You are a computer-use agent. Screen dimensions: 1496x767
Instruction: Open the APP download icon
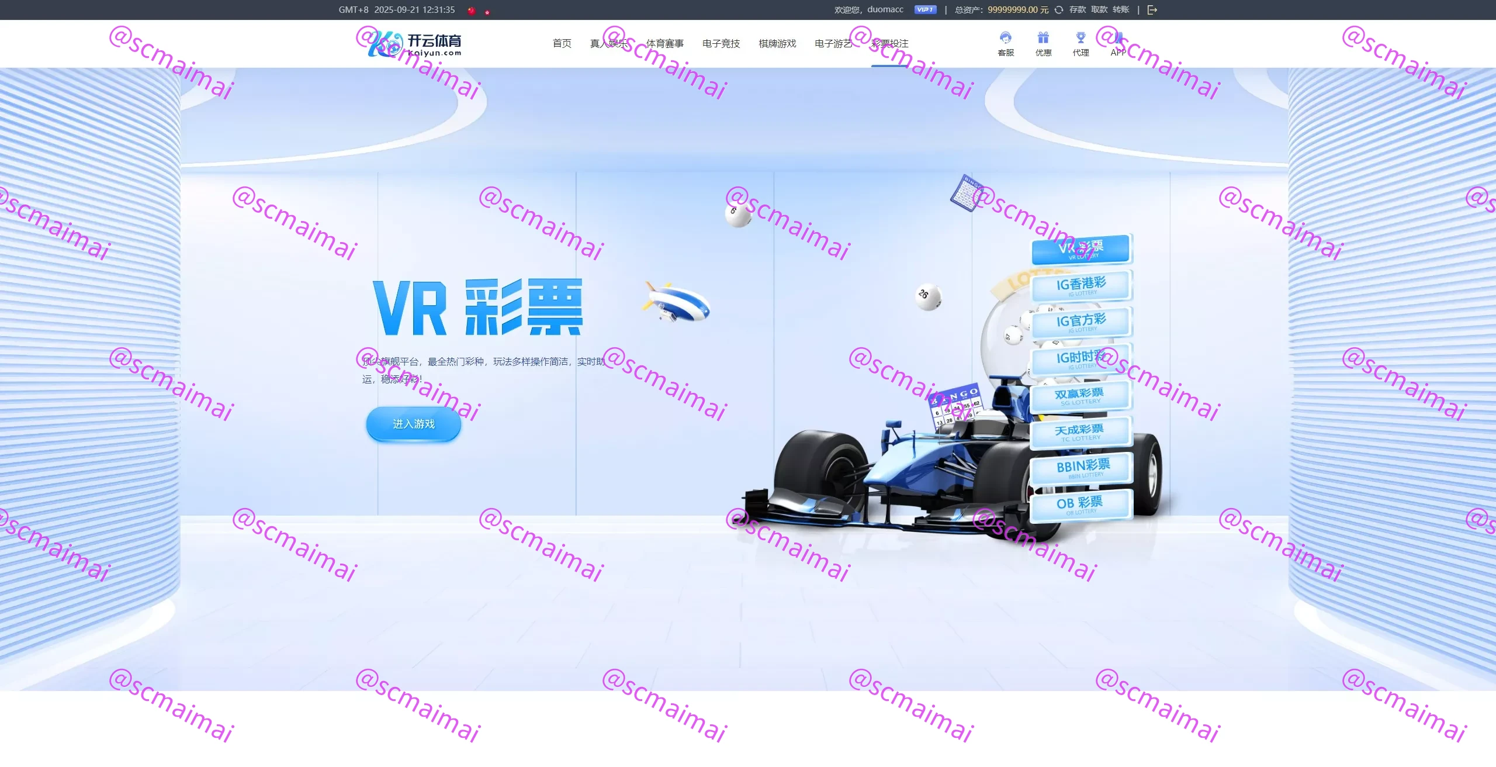click(x=1118, y=44)
